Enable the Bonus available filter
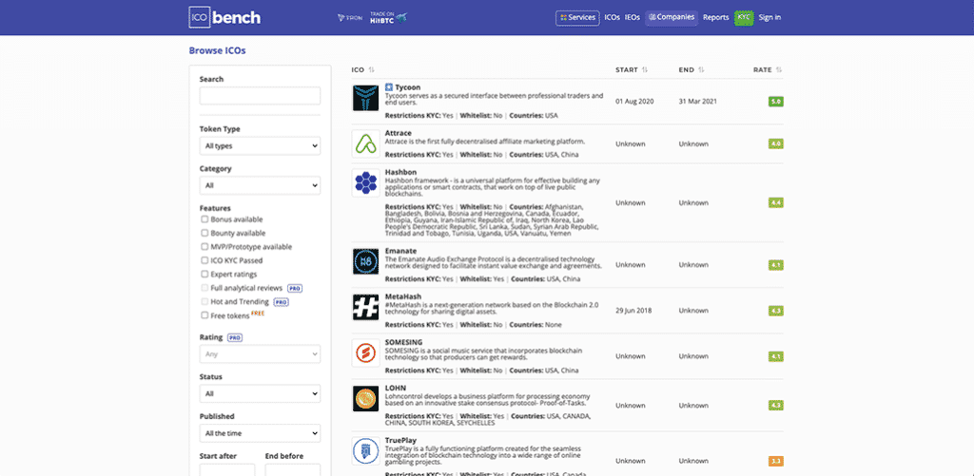 point(205,219)
